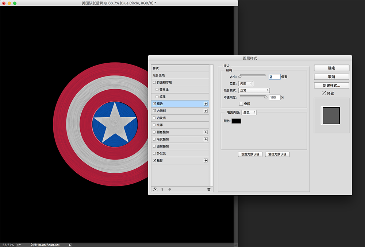Click the 新建样式 button

coord(331,86)
